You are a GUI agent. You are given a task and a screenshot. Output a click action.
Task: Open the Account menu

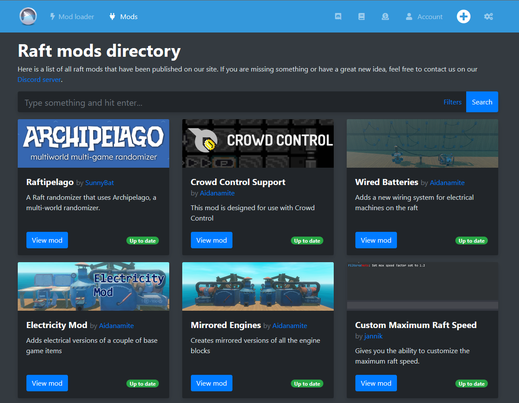[424, 16]
